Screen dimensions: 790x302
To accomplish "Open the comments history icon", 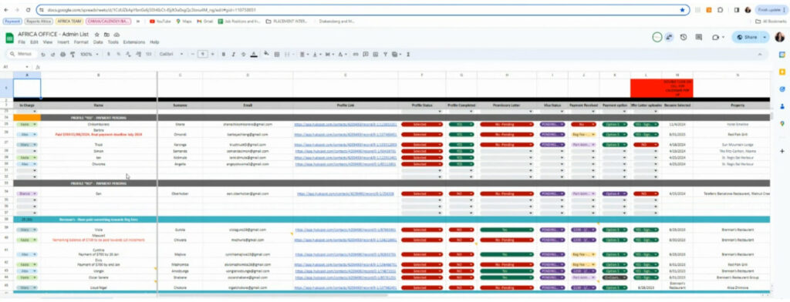I will 699,37.
